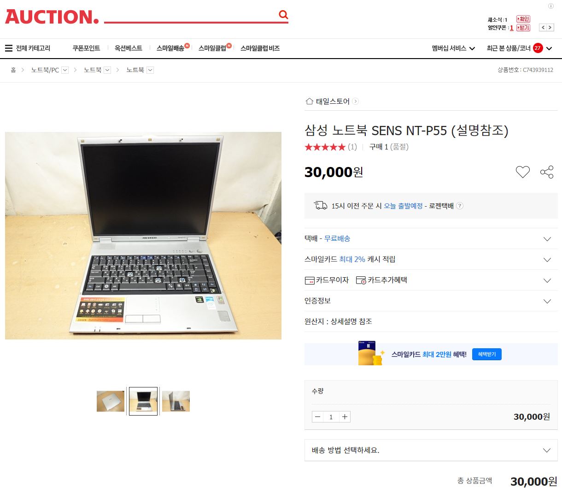Expand the 인증정보 section
562x488 pixels.
coord(431,301)
